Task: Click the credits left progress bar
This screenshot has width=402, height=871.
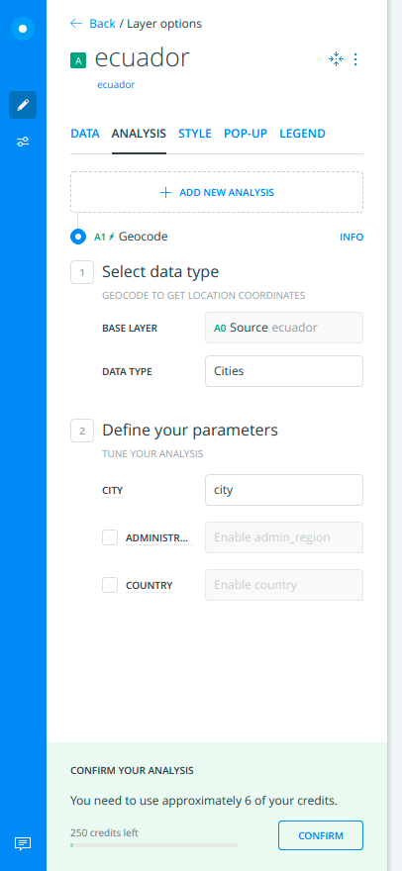Action: click(x=154, y=845)
